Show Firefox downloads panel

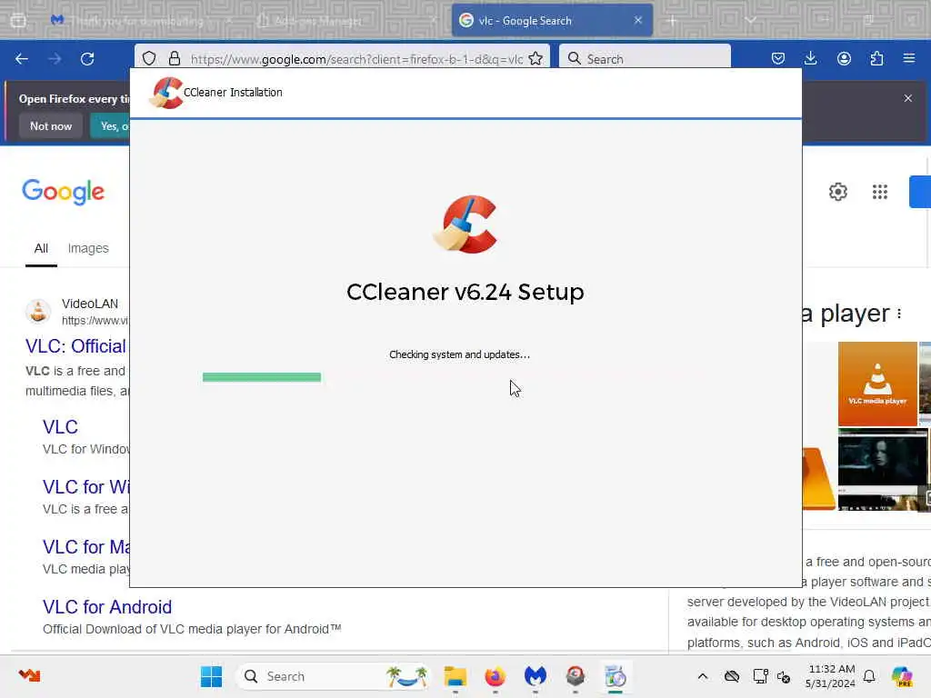click(810, 58)
